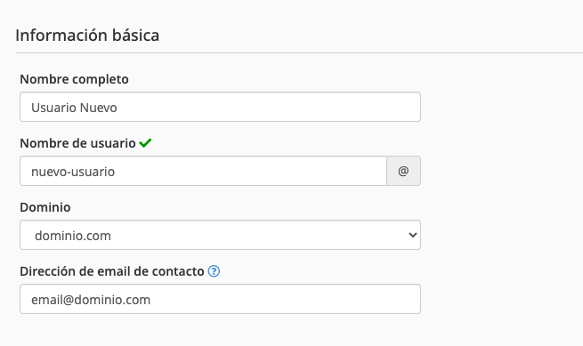Expand the domain list via its arrow
Screen dimensions: 583x346
point(412,235)
